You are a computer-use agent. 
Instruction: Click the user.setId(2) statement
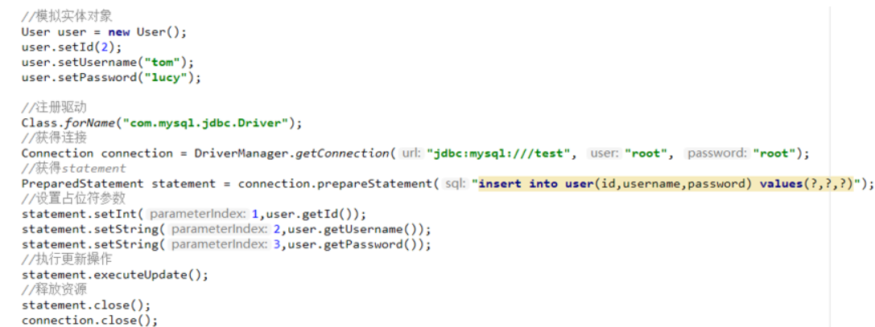pos(71,47)
